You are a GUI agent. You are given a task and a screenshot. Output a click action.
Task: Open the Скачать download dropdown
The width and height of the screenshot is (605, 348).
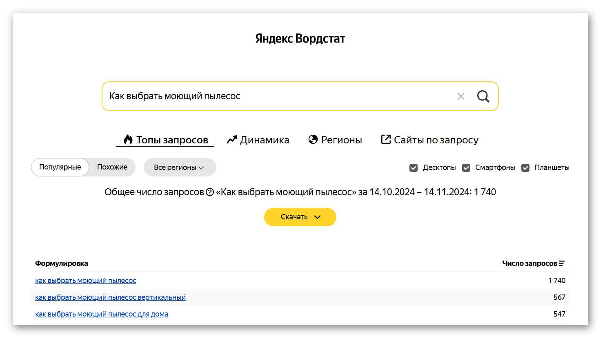(x=300, y=217)
